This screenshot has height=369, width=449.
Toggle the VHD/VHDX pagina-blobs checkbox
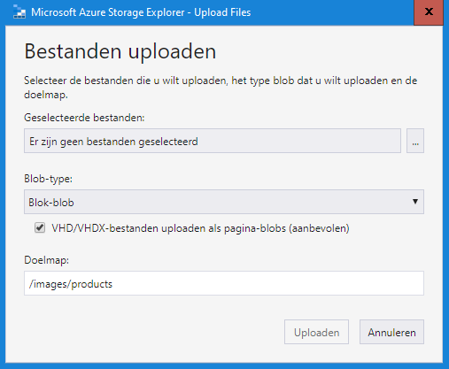tap(40, 227)
